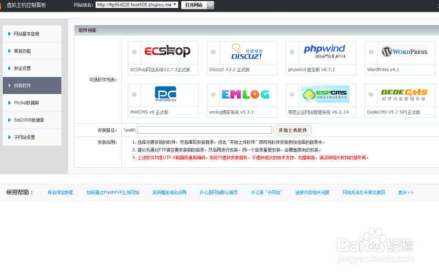The height and width of the screenshot is (274, 439).
Task: Click the arrow bullet next to MySql数据库
Action: tap(9, 102)
